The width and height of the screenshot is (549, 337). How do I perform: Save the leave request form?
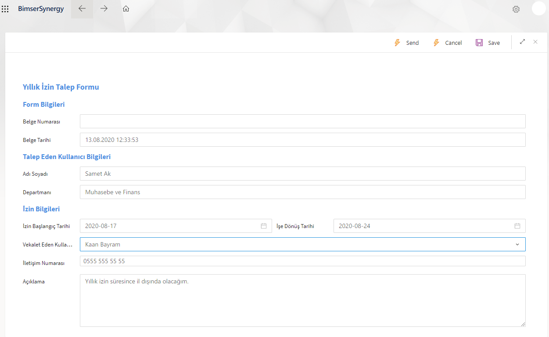click(x=488, y=43)
